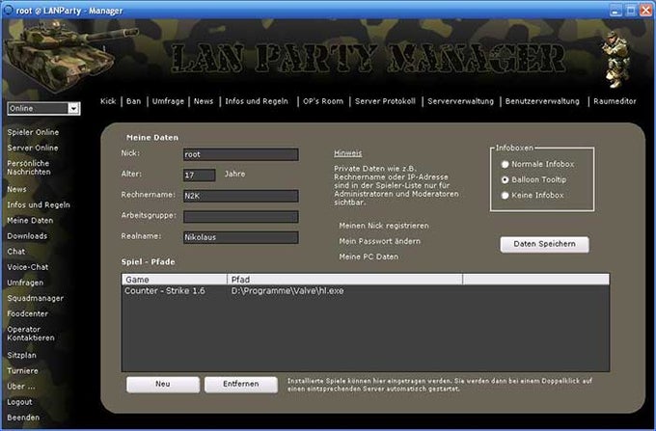Click the Hinweis underlined heading

[x=347, y=153]
